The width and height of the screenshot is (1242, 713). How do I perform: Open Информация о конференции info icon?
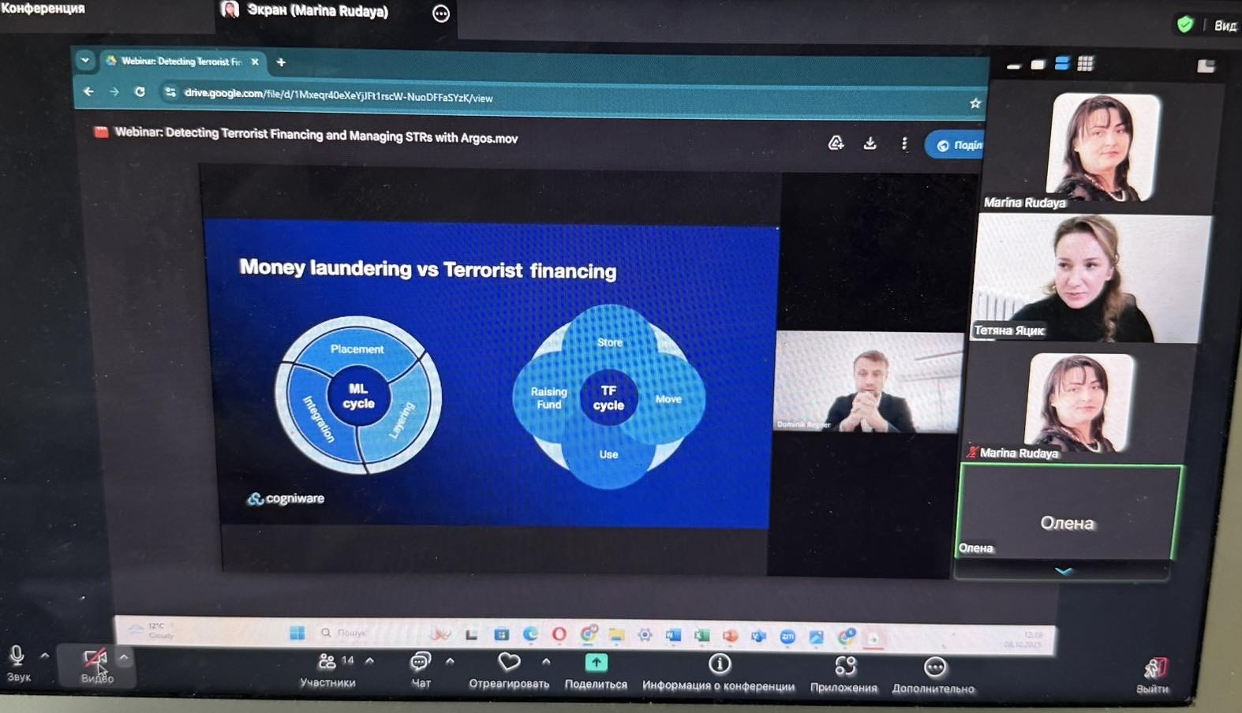point(719,665)
